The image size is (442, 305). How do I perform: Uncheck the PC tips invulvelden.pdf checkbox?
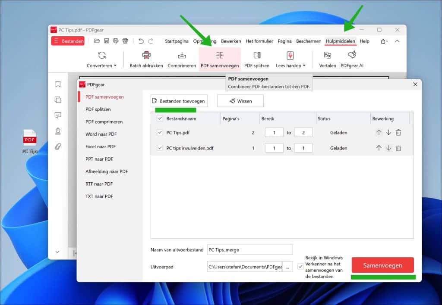tap(160, 148)
